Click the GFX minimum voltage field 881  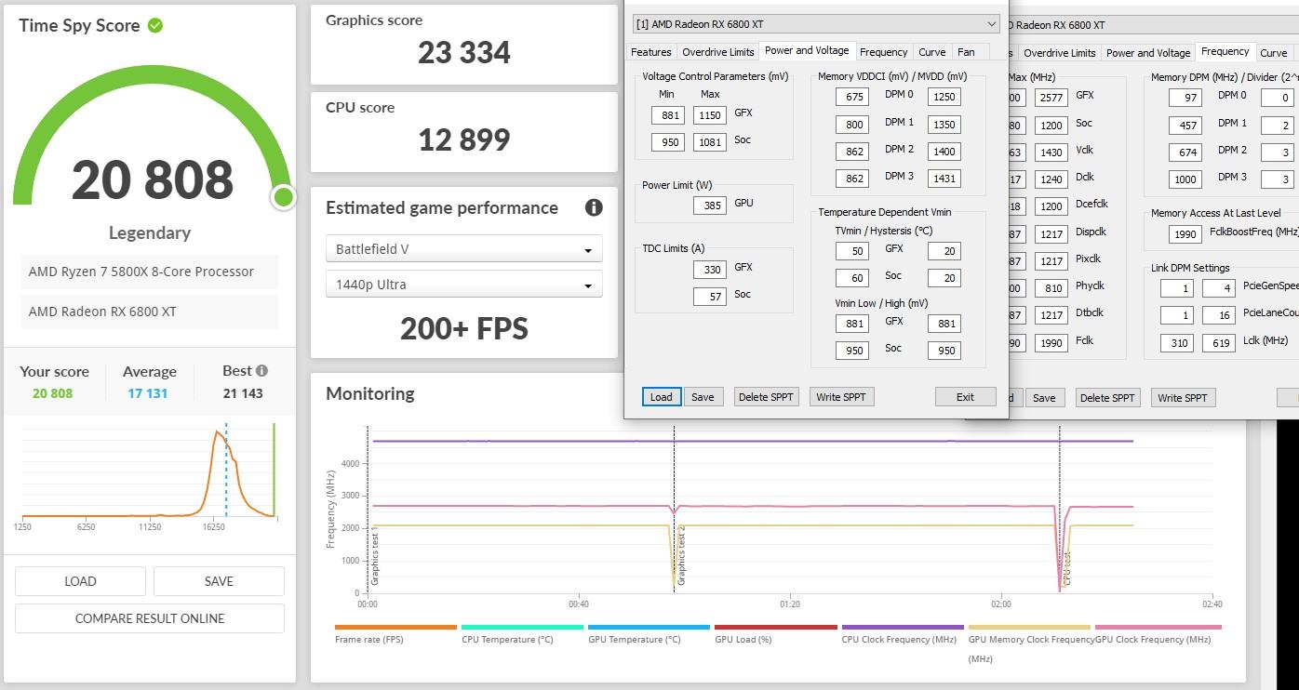(x=668, y=115)
